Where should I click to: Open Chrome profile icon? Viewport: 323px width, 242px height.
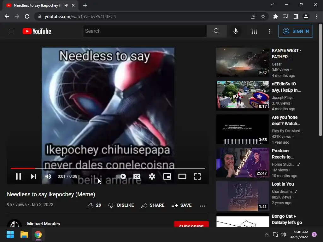pos(306,16)
